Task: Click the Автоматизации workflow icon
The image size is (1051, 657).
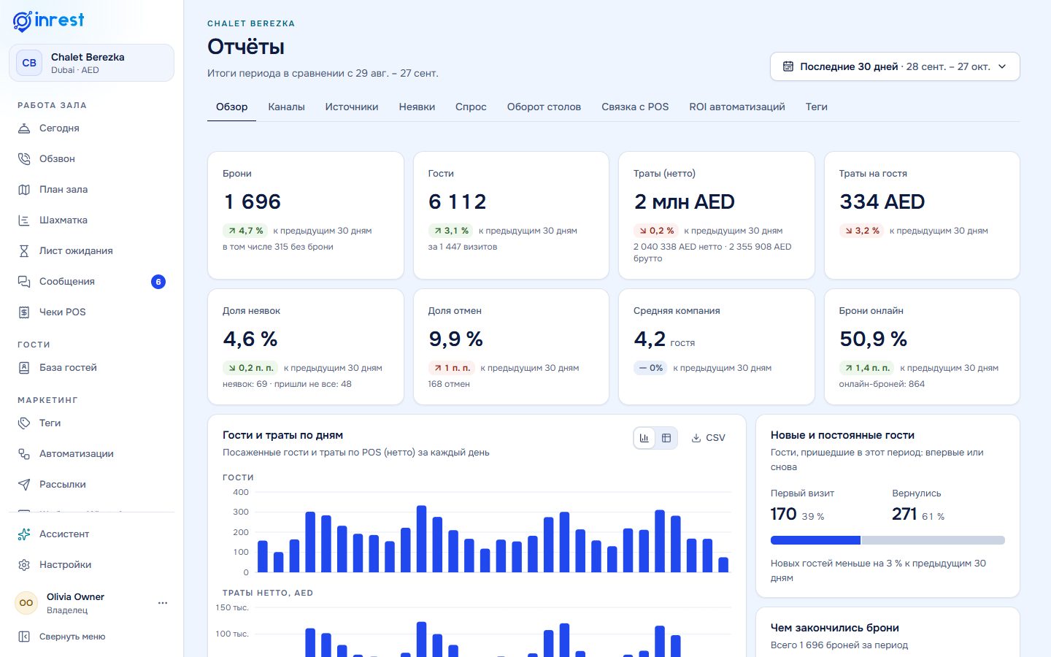Action: (24, 454)
